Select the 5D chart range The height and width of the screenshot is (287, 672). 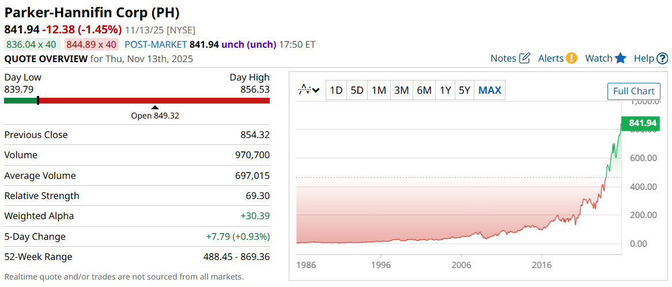pos(357,90)
